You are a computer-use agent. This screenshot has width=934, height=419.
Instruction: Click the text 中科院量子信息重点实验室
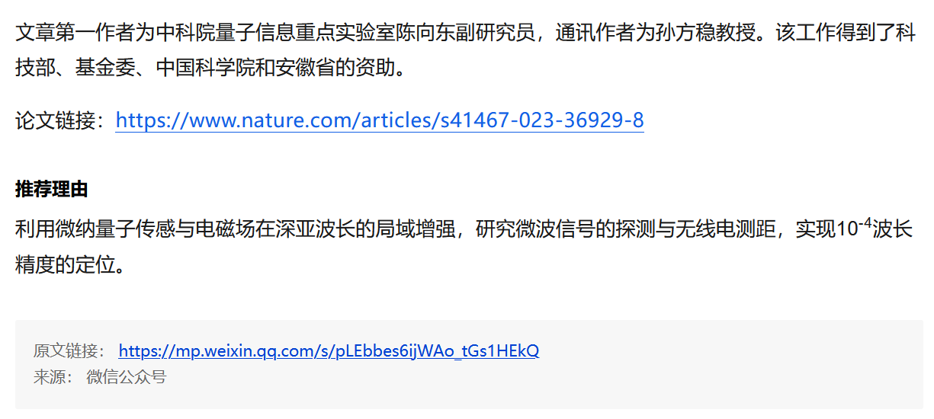(x=276, y=34)
